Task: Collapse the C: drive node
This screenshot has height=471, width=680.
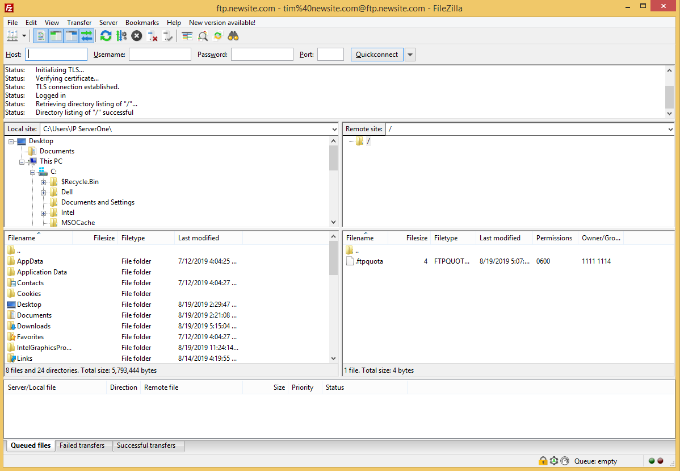Action: (x=32, y=172)
